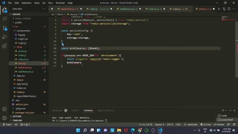The width and height of the screenshot is (238, 134).
Task: Open the Manage settings gear
Action: (x=4, y=118)
